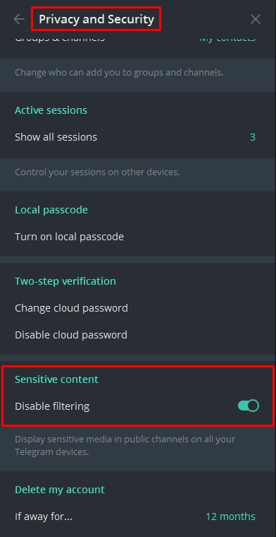The width and height of the screenshot is (276, 537).
Task: Open Change cloud password
Action: pyautogui.click(x=138, y=308)
